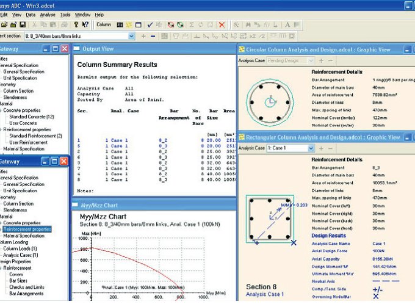The width and height of the screenshot is (415, 304).
Task: Click plus button beside Circular view Analysis Case
Action: tap(321, 60)
